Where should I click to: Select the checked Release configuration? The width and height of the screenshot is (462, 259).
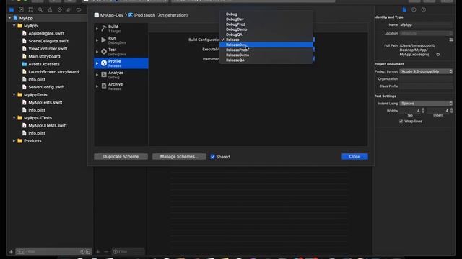(266, 40)
